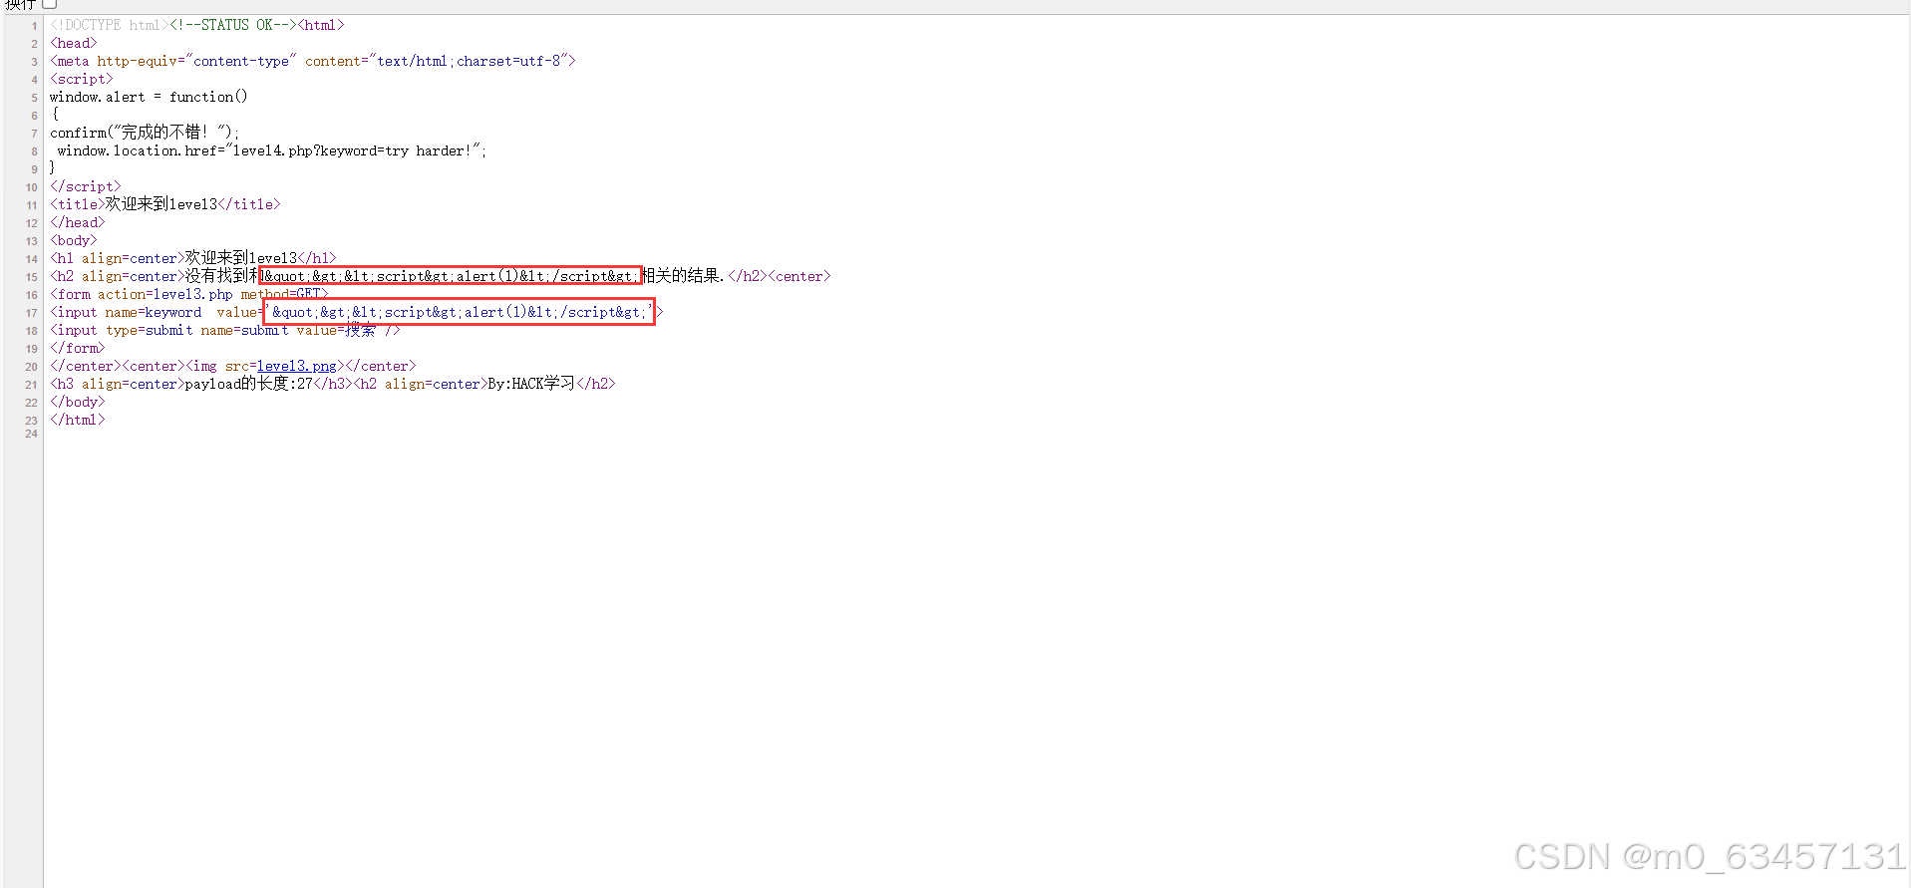Click the "text/html;charset=utf-8" content value
Screen dimensions: 1911x888
(469, 61)
